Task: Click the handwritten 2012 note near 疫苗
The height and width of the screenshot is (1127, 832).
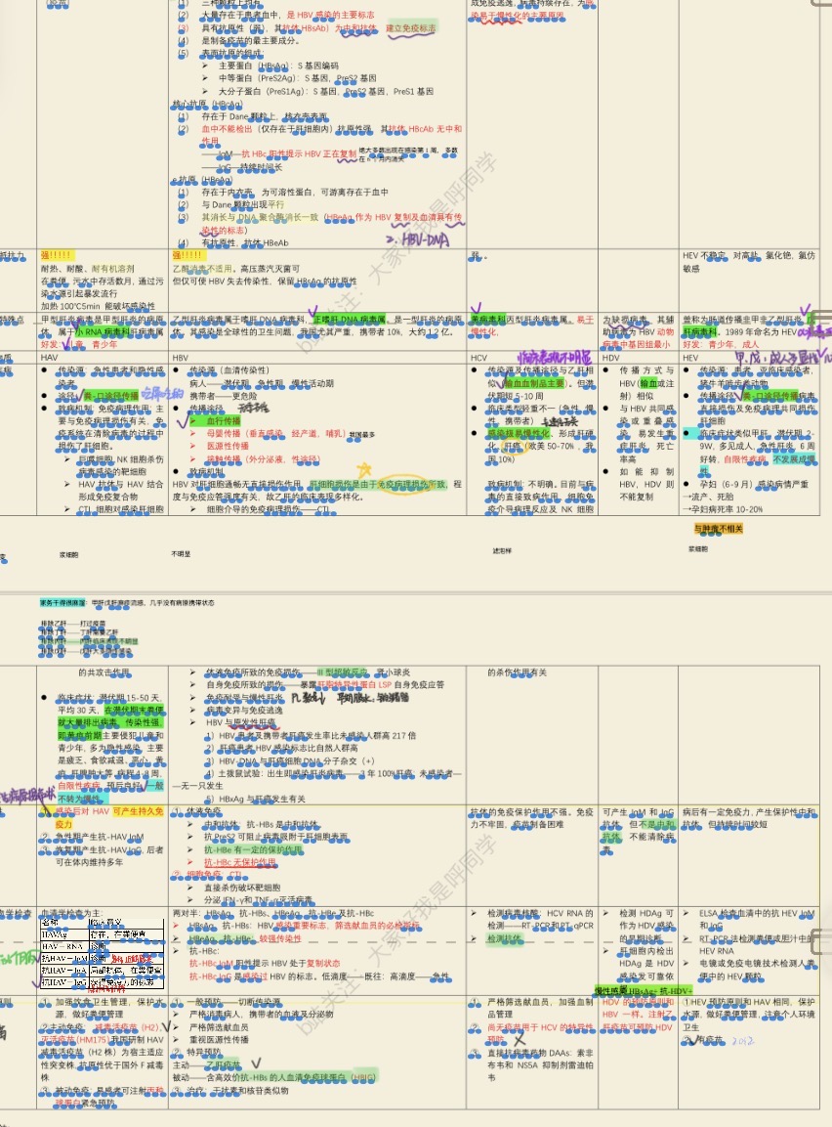Action: (744, 1042)
